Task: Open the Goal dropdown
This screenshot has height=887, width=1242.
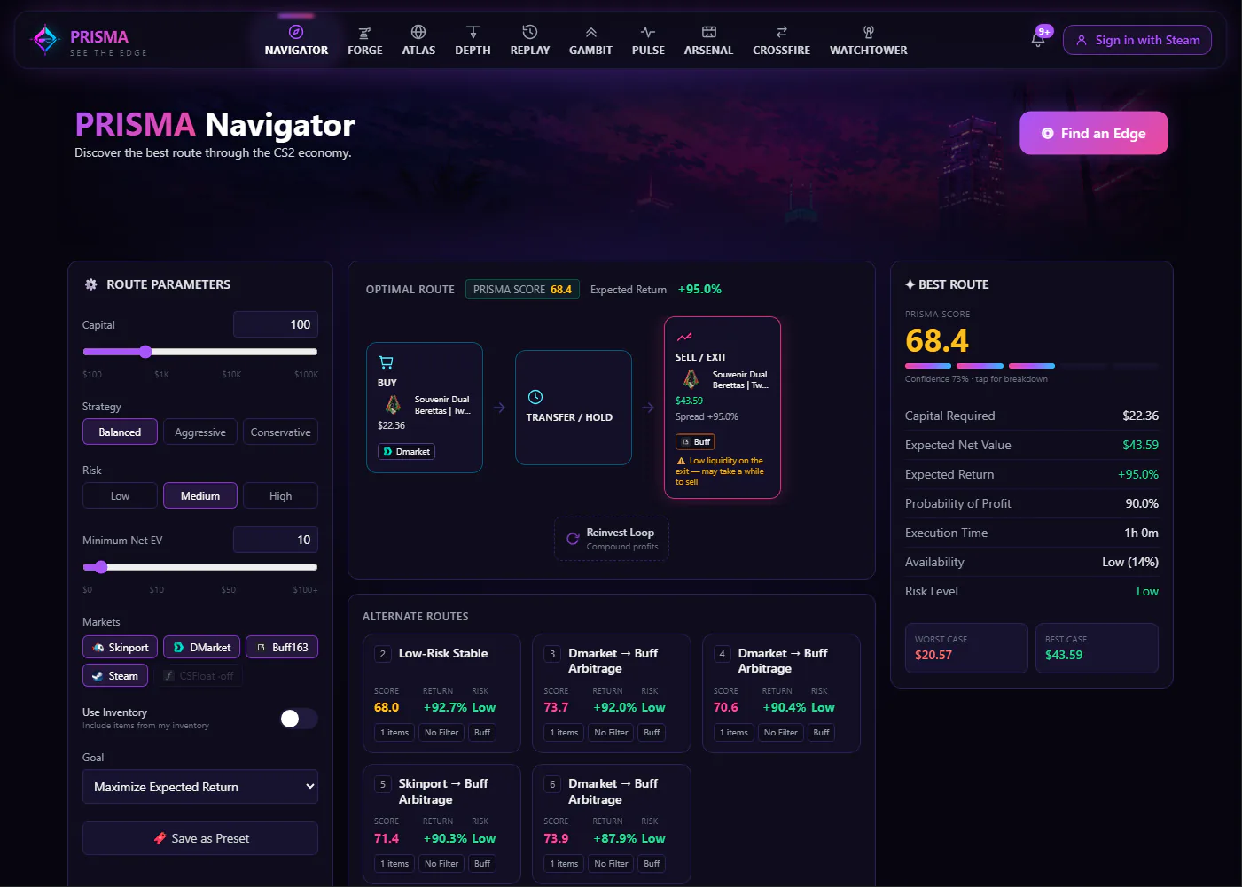Action: click(x=200, y=787)
